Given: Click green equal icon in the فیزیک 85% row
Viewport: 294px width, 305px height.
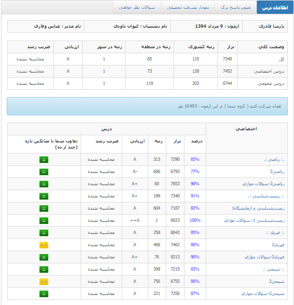Looking at the screenshot, I should 44,233.
